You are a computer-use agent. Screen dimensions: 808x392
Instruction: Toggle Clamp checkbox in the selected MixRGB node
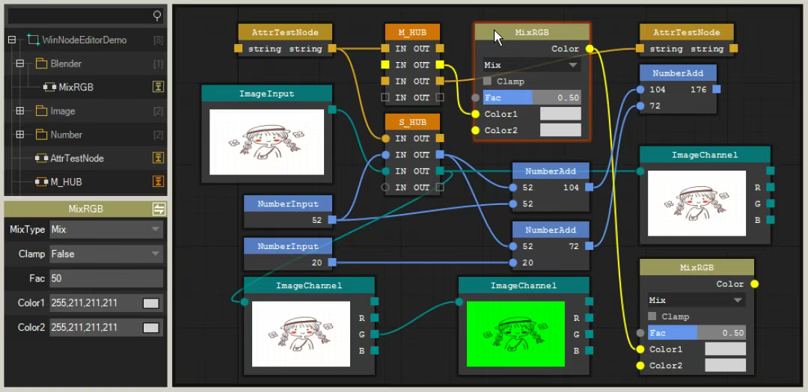tap(488, 82)
